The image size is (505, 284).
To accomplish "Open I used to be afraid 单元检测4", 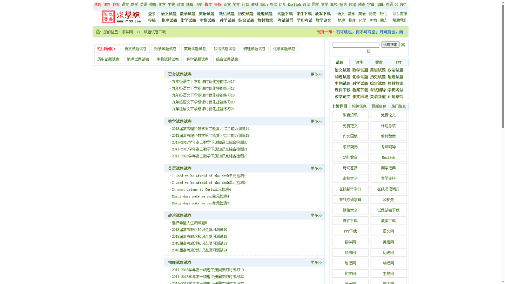I will [209, 176].
